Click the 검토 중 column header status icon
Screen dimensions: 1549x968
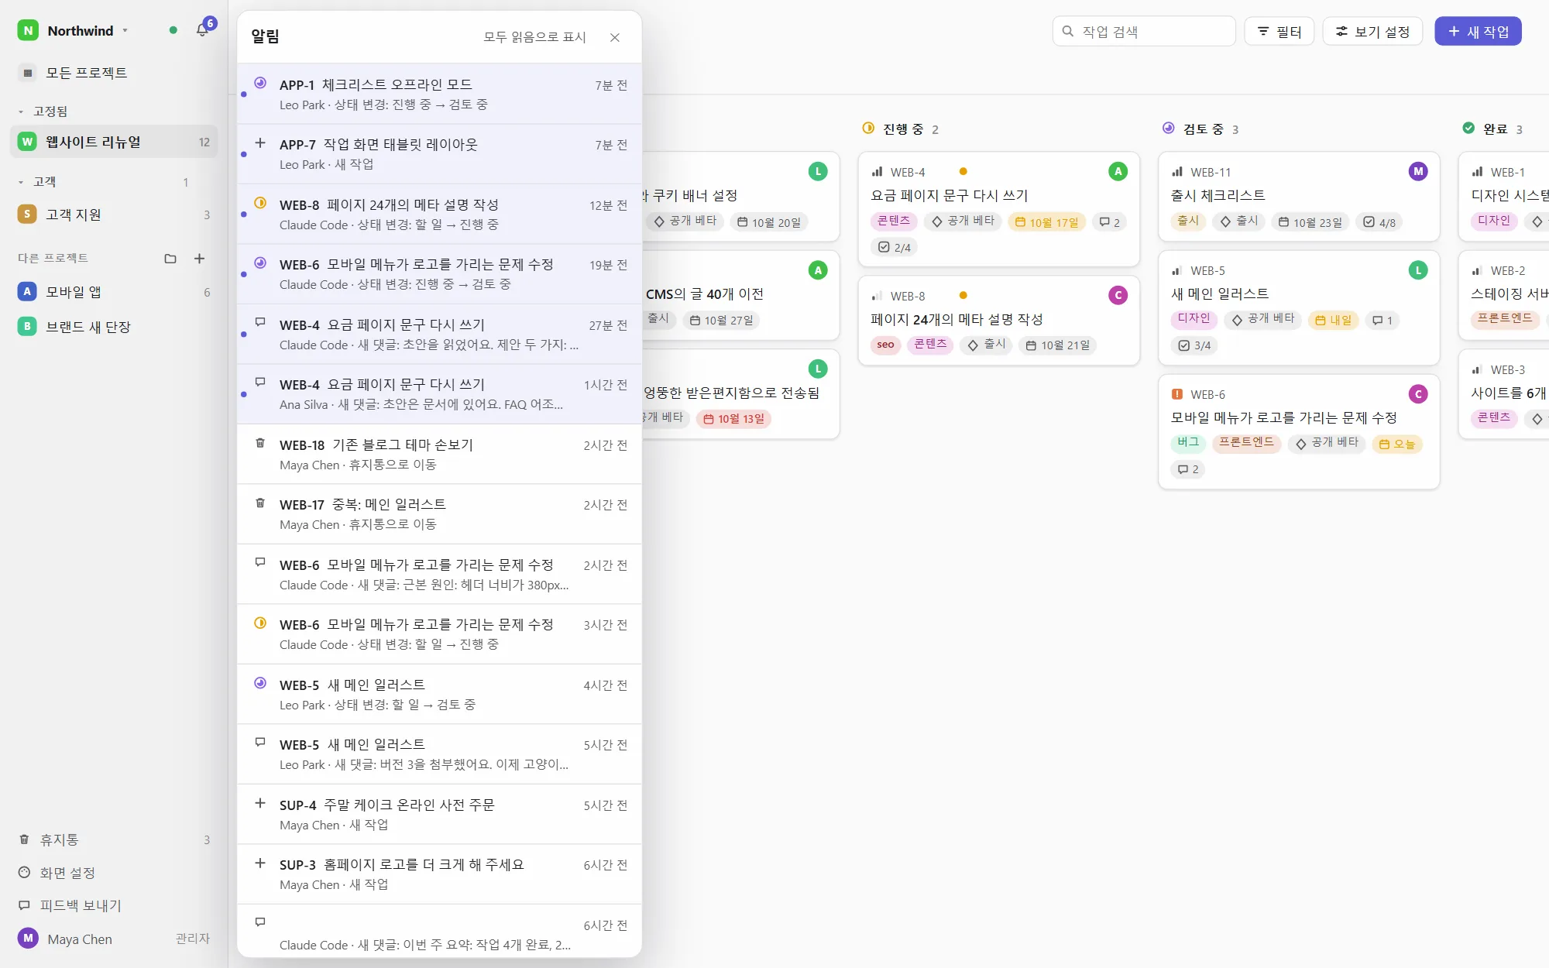pos(1168,129)
